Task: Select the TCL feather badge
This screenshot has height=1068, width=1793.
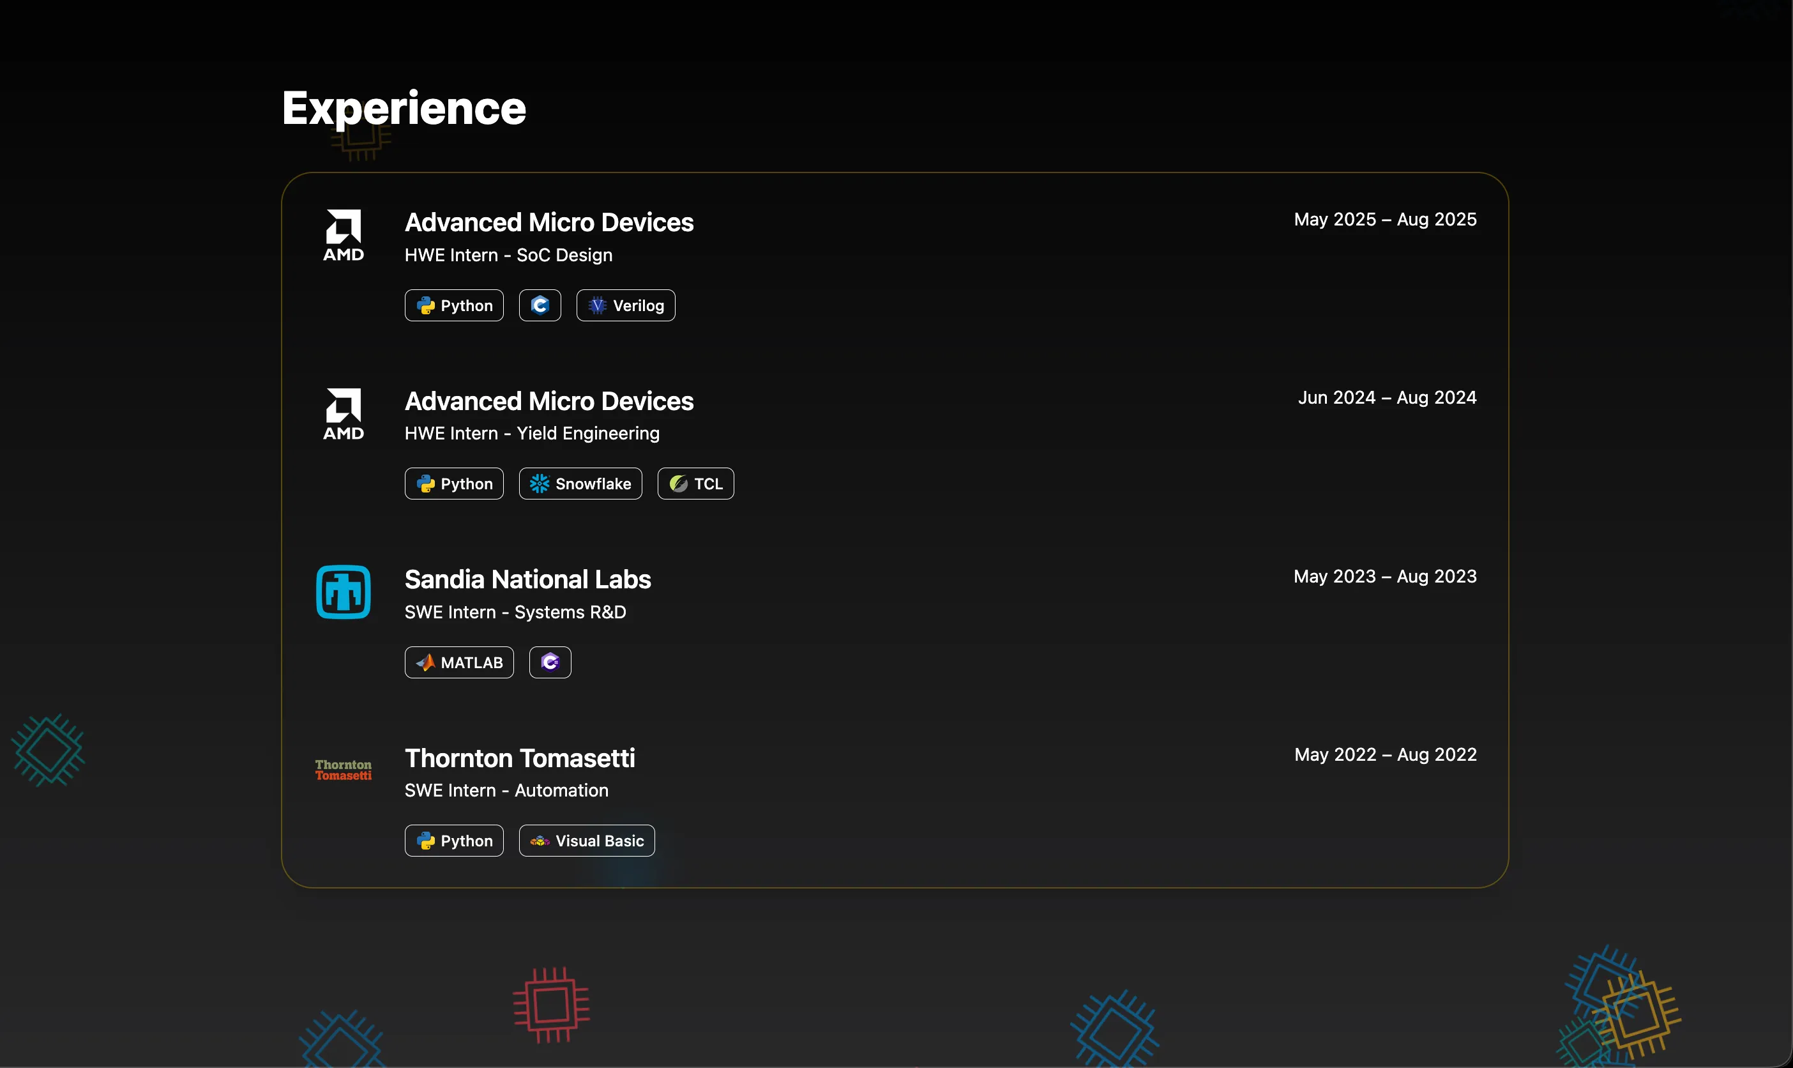Action: click(694, 483)
